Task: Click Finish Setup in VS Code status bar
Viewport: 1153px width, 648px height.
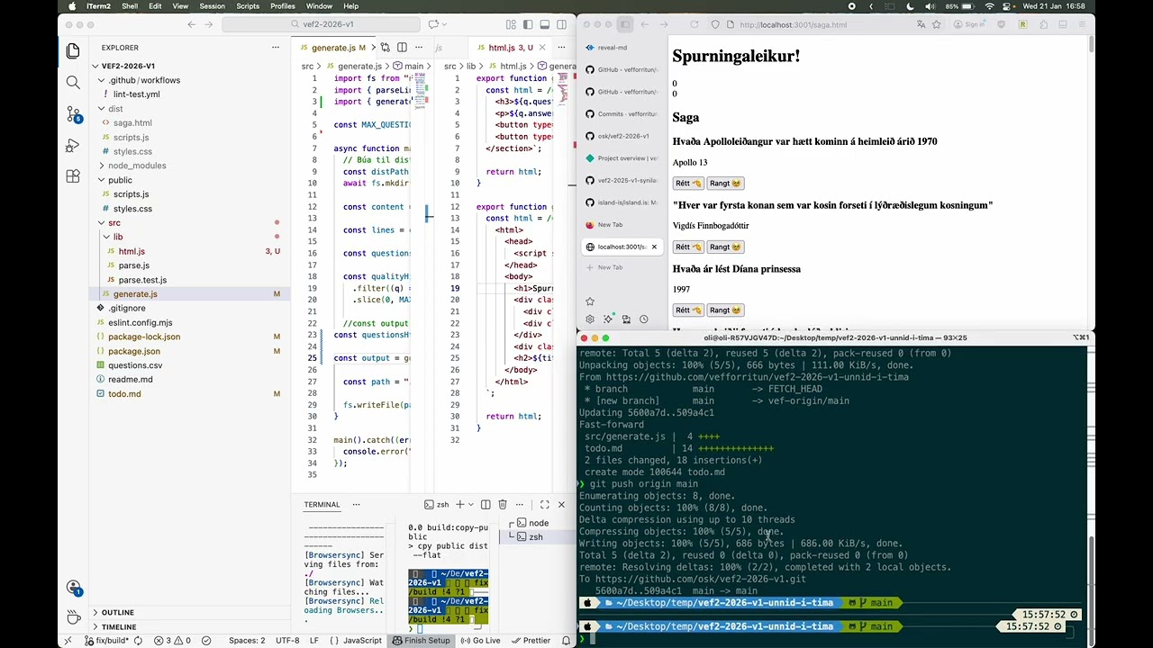Action: coord(422,640)
